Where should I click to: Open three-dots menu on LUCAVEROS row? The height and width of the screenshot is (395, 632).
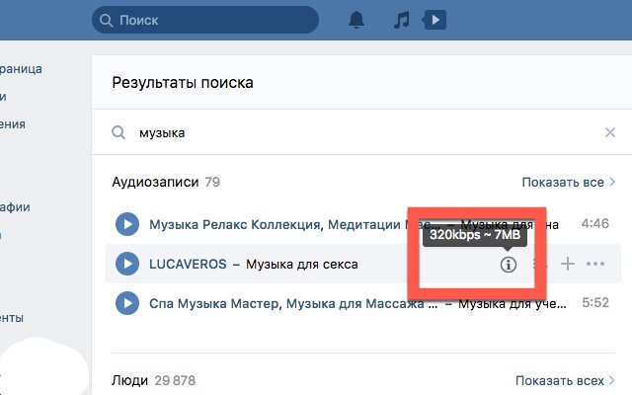595,264
